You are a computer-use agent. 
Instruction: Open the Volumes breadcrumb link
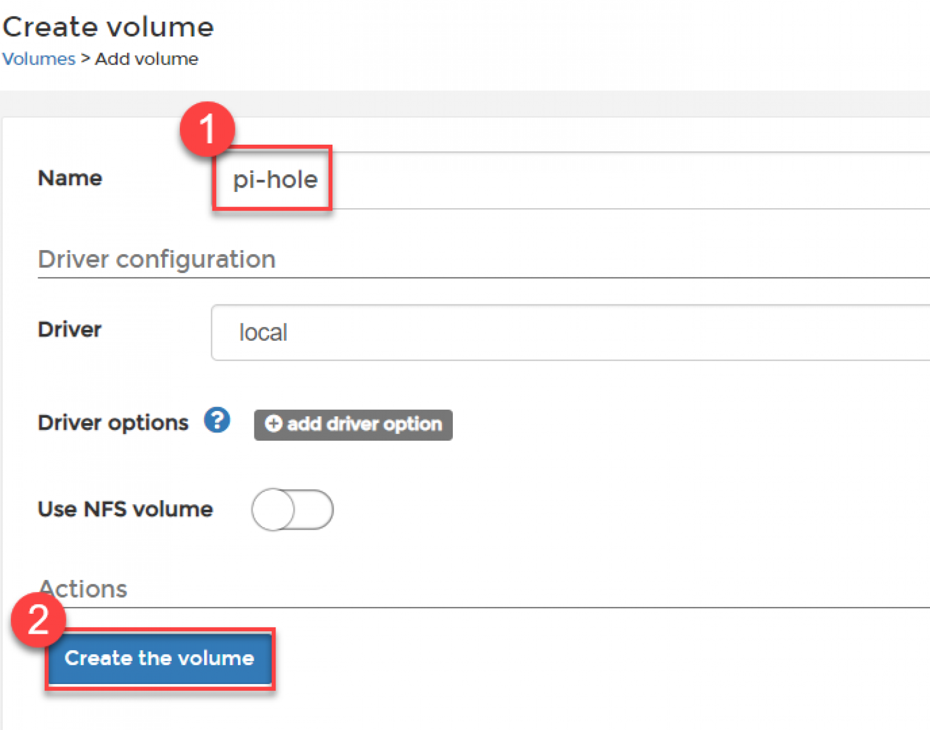(38, 59)
